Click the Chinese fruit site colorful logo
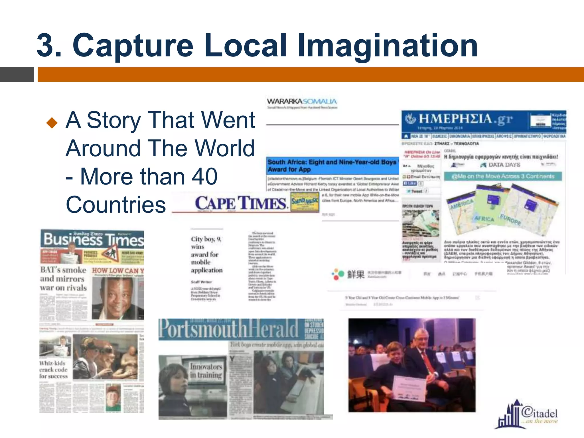 (338, 274)
